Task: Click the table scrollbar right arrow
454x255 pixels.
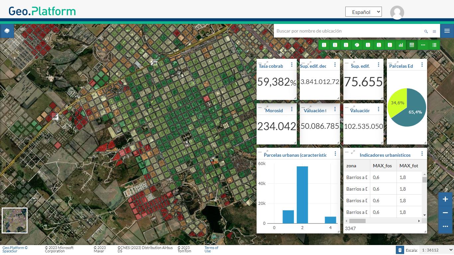Action: [419, 221]
